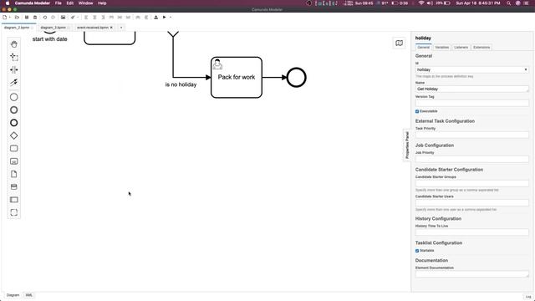Start process instance play icon
535x301 pixels.
point(164,17)
